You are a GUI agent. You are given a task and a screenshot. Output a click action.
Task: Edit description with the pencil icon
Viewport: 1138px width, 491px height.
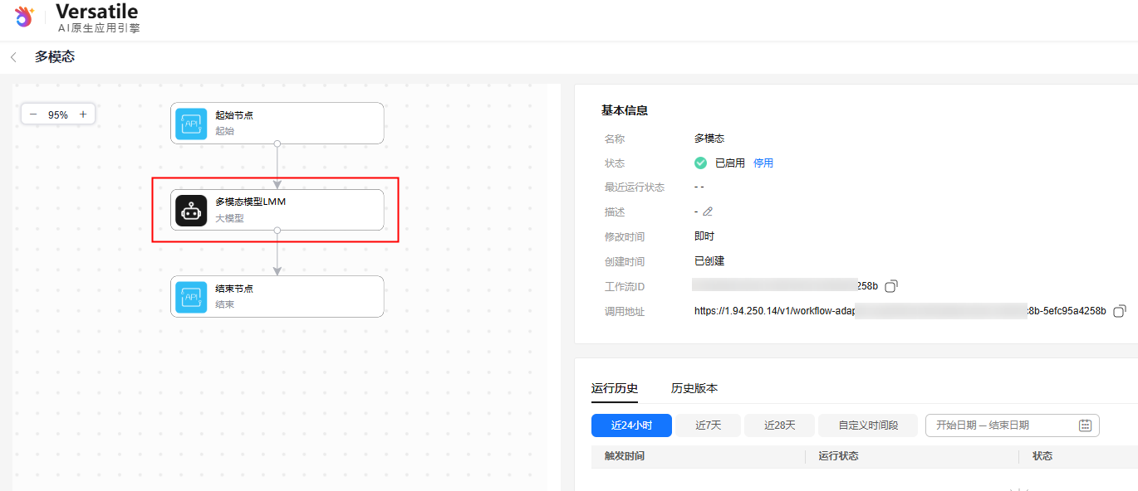pyautogui.click(x=708, y=211)
